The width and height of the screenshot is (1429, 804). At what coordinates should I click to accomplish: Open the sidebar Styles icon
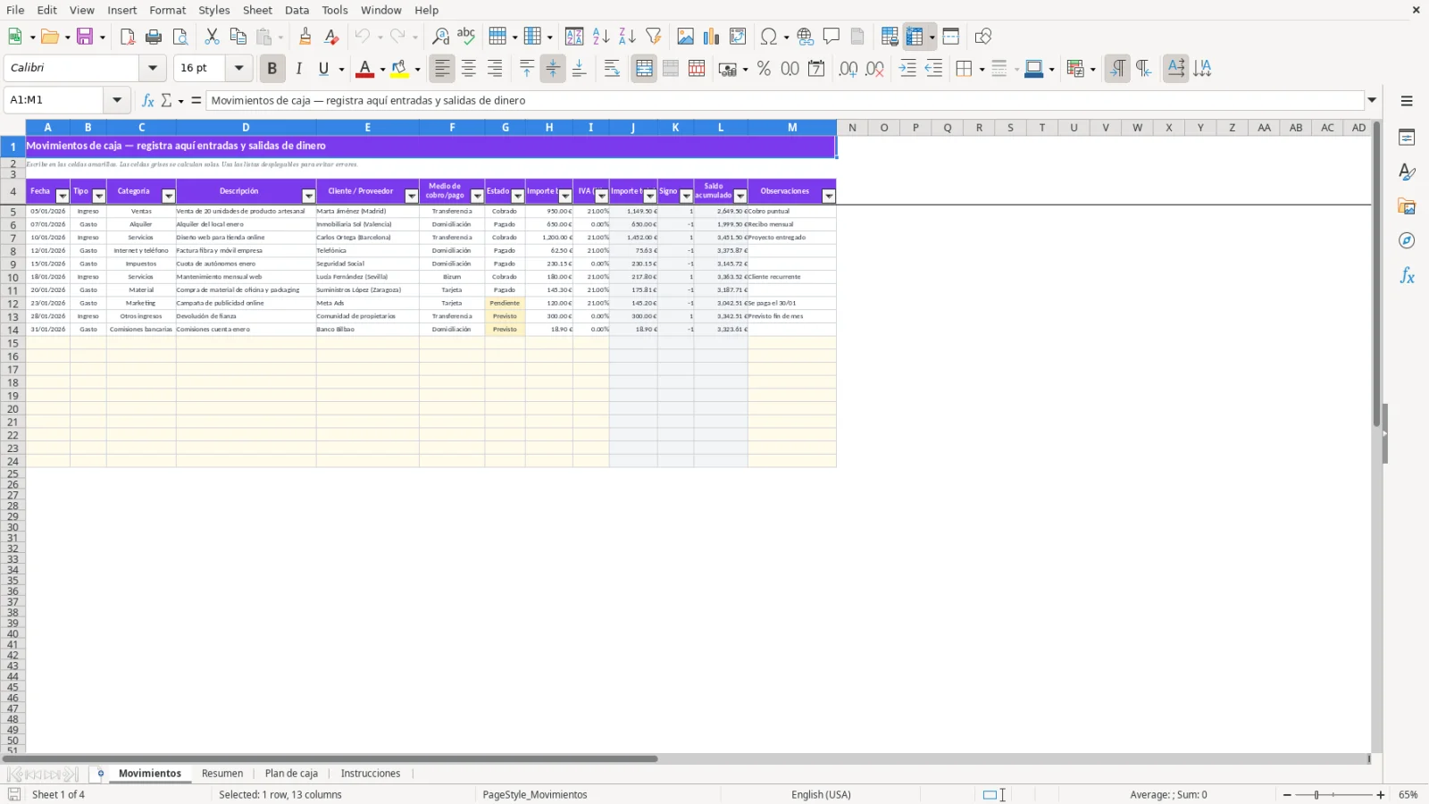pyautogui.click(x=1407, y=172)
